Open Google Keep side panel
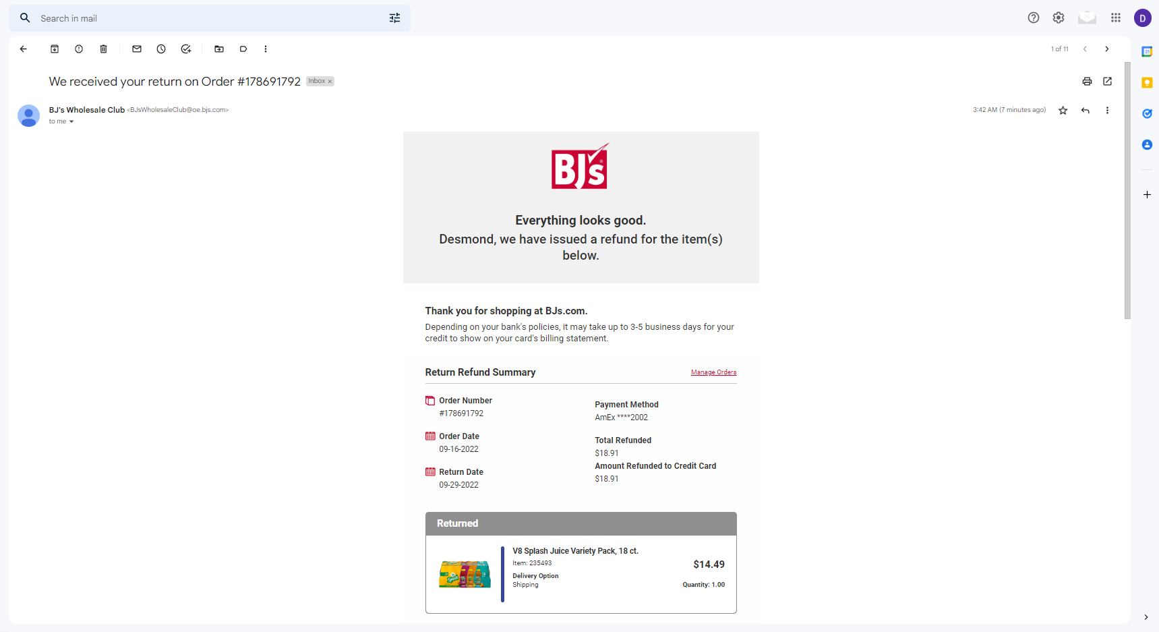This screenshot has height=632, width=1159. (1147, 83)
